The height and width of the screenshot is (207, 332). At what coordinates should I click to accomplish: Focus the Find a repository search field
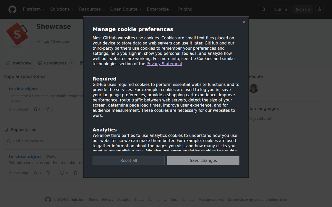pos(44,141)
